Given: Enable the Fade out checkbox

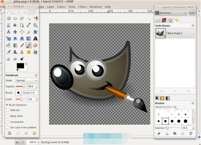Looking at the screenshot, I should (8, 110).
